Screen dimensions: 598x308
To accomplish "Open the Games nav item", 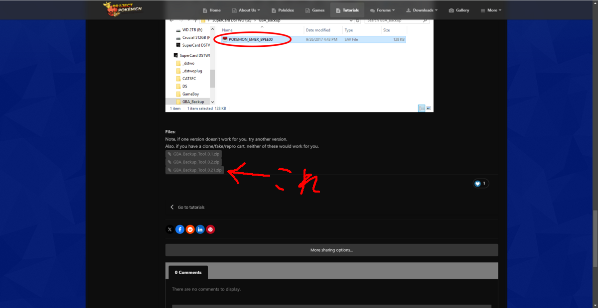I will coord(315,10).
